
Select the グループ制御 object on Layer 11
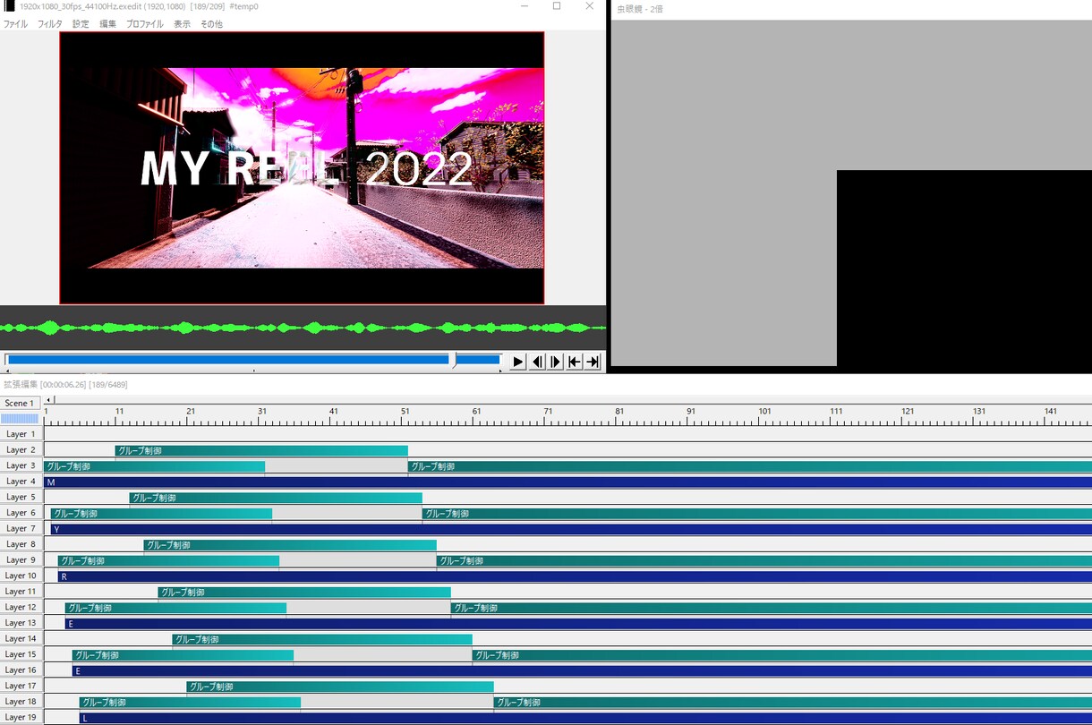click(x=304, y=592)
